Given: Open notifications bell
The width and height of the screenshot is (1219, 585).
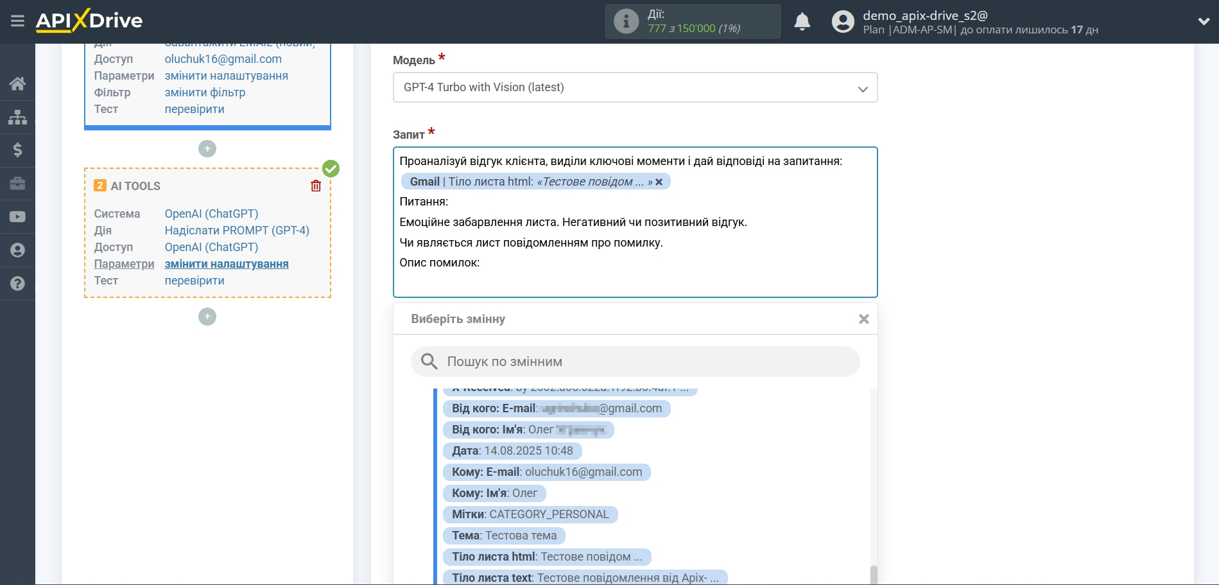Looking at the screenshot, I should pyautogui.click(x=802, y=22).
